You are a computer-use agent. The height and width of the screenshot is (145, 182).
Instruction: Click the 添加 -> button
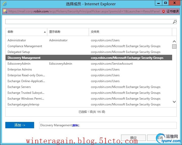pos(20,125)
